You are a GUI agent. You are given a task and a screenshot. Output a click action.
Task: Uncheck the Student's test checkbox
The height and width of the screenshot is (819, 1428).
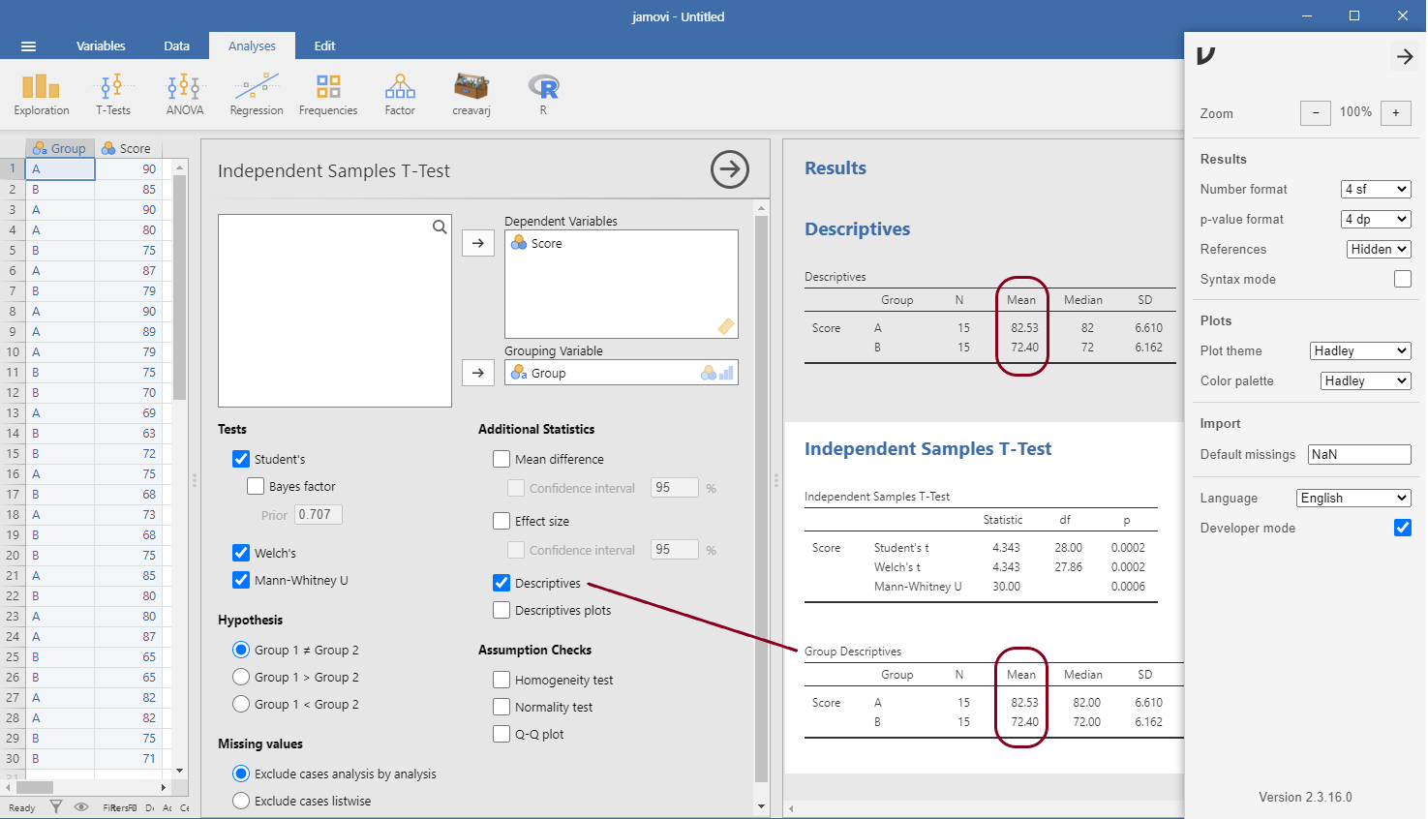click(x=241, y=459)
